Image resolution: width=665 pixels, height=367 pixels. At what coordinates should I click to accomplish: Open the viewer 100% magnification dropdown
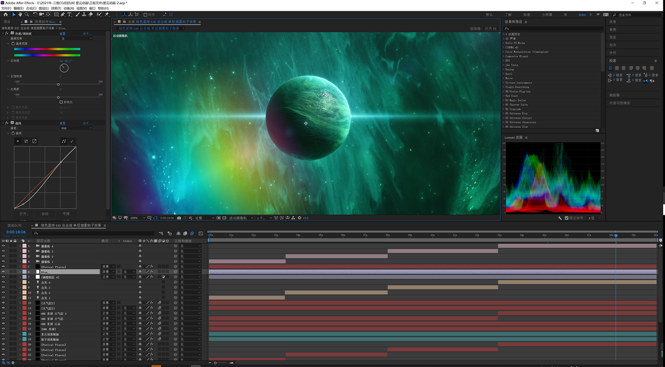pos(138,218)
